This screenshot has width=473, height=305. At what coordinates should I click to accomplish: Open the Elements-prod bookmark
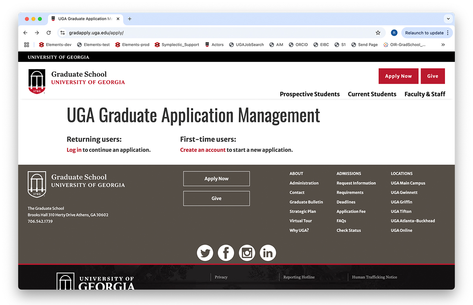tap(132, 44)
